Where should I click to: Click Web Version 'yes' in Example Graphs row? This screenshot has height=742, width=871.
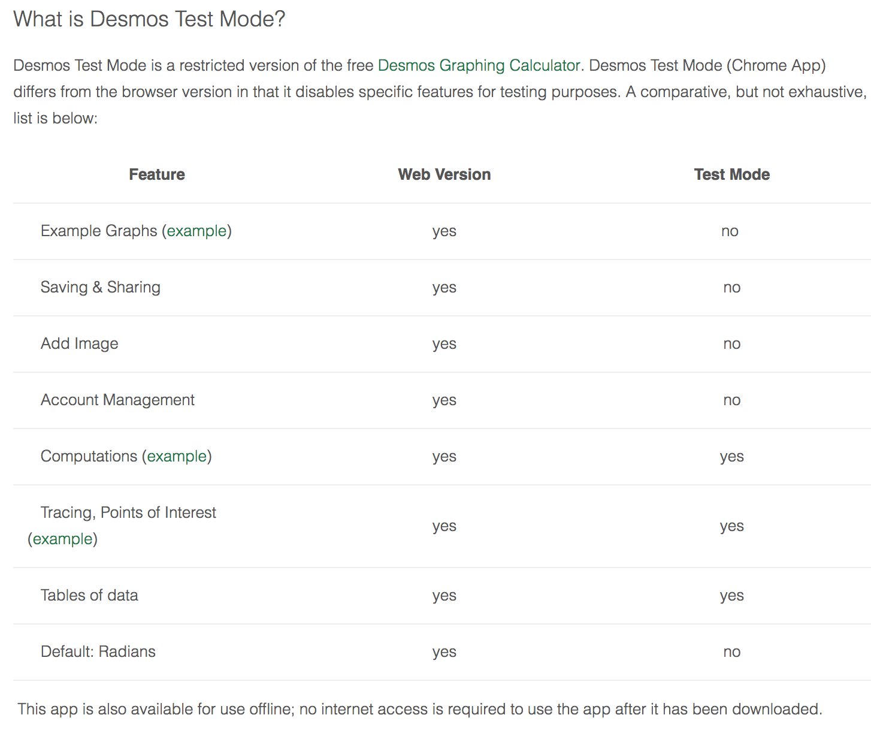[x=444, y=231]
